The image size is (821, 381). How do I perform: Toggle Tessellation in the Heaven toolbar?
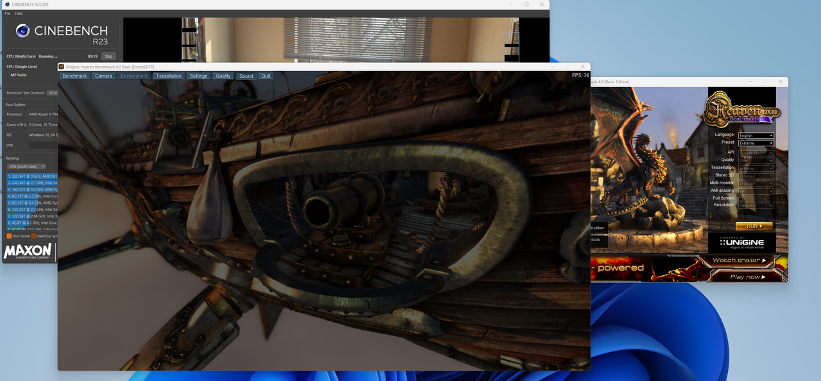(x=169, y=76)
